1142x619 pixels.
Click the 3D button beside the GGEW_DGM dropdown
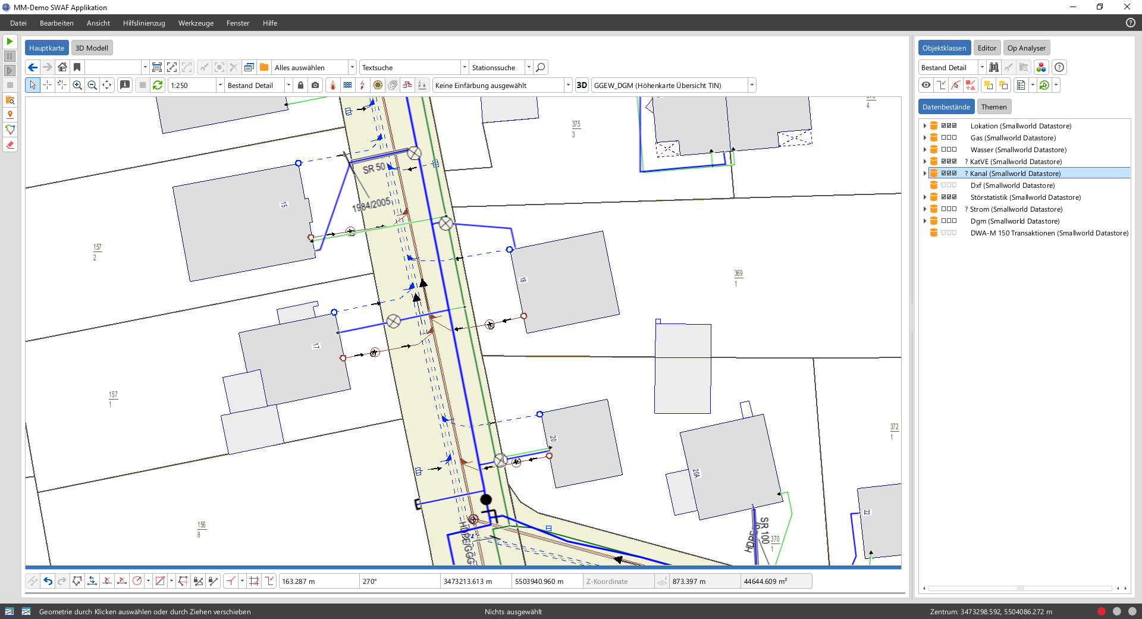(582, 85)
